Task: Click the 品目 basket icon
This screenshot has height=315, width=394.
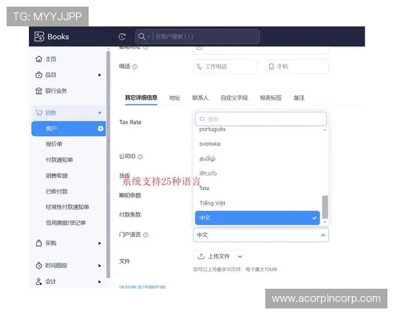Action: (x=39, y=75)
